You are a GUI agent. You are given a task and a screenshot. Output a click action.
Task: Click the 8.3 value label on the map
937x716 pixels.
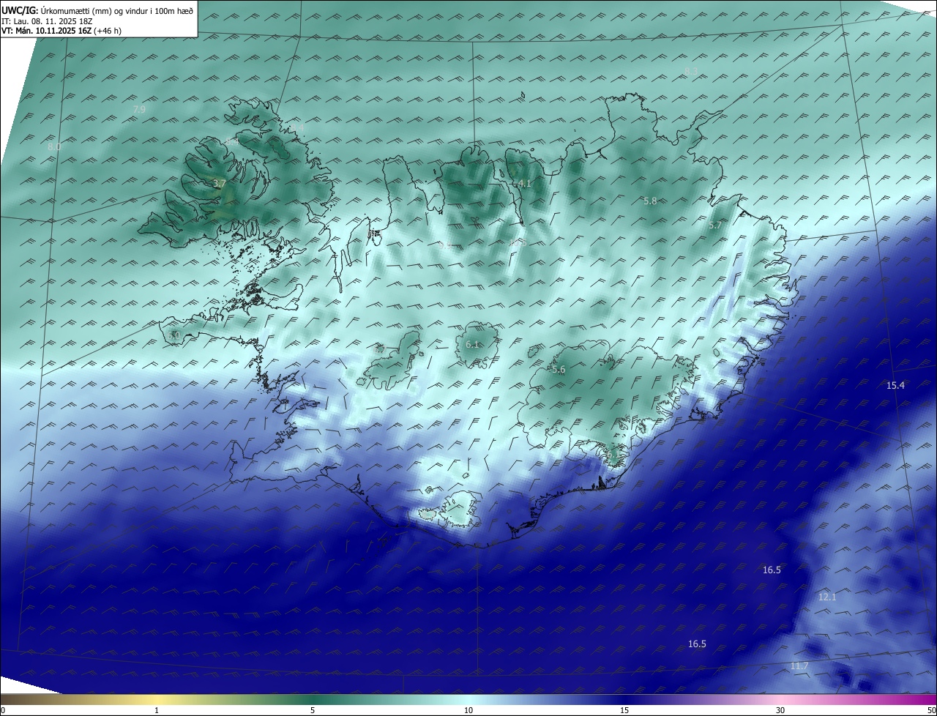click(691, 71)
